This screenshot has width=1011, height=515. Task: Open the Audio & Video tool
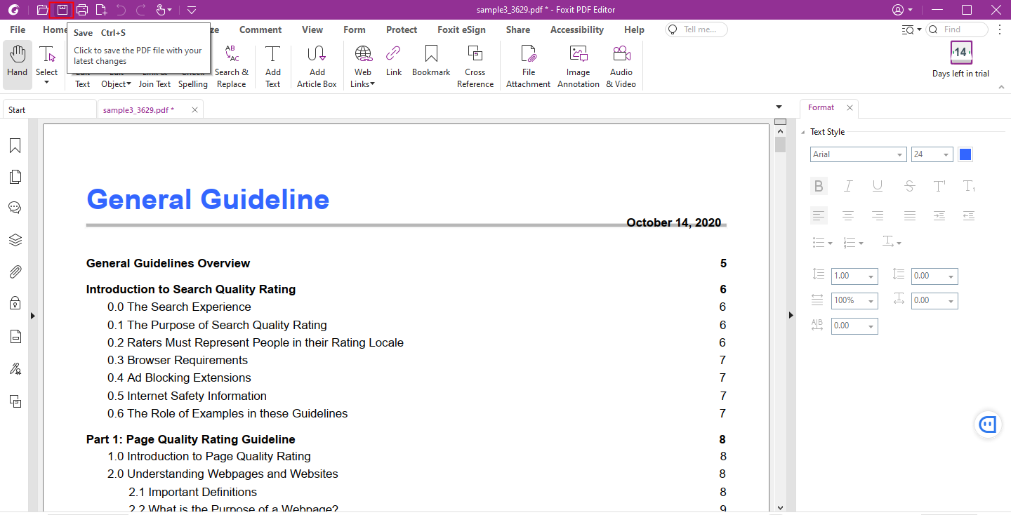pos(621,67)
